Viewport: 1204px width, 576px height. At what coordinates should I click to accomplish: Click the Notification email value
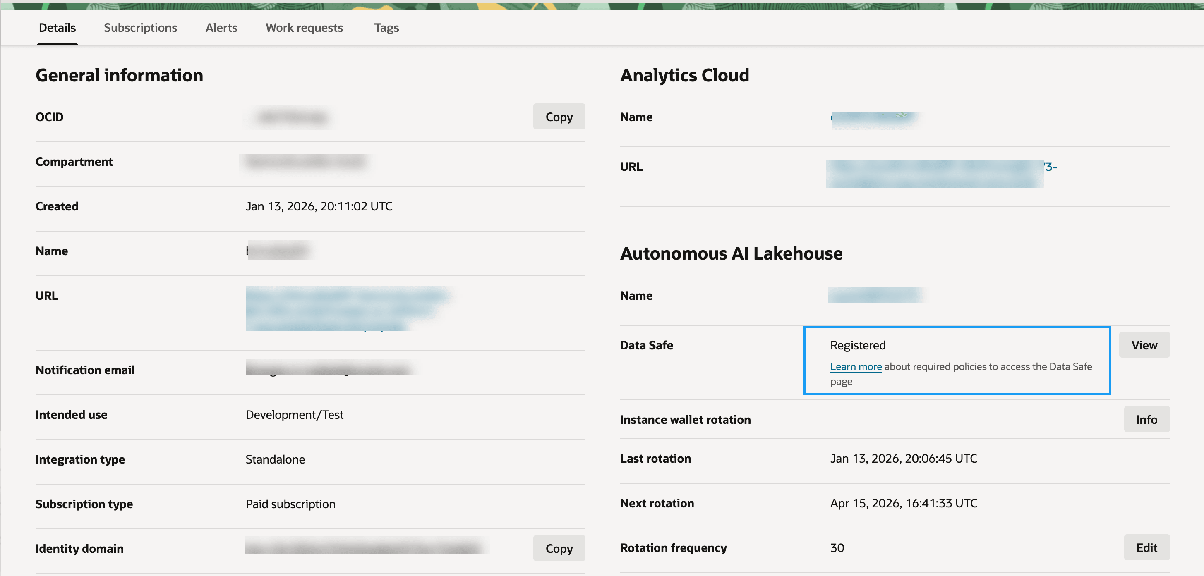[x=329, y=369]
